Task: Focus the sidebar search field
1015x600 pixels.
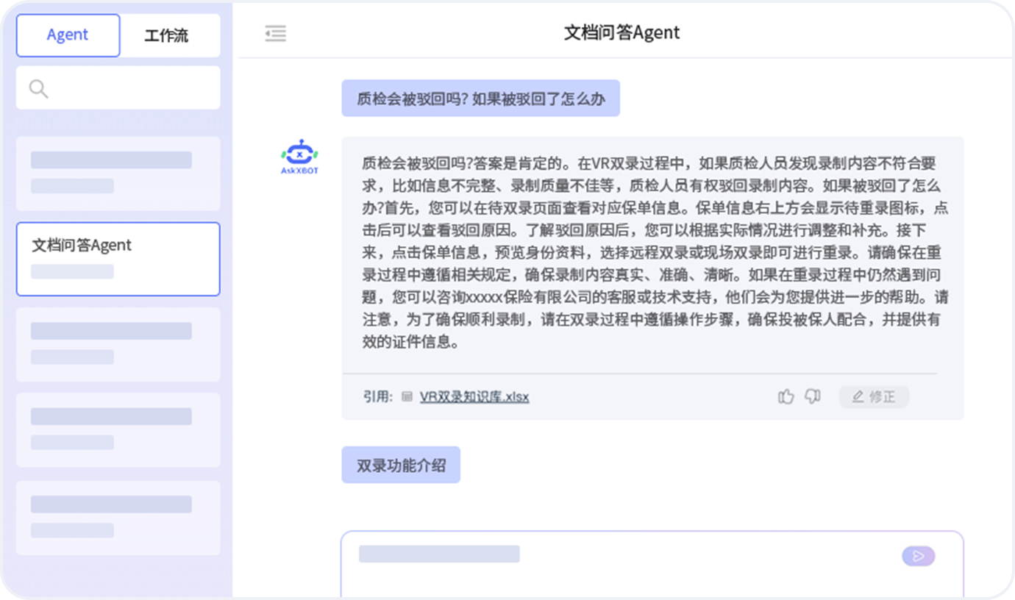Action: click(x=118, y=88)
